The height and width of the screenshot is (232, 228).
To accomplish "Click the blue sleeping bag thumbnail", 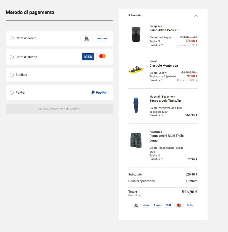I will click(136, 105).
